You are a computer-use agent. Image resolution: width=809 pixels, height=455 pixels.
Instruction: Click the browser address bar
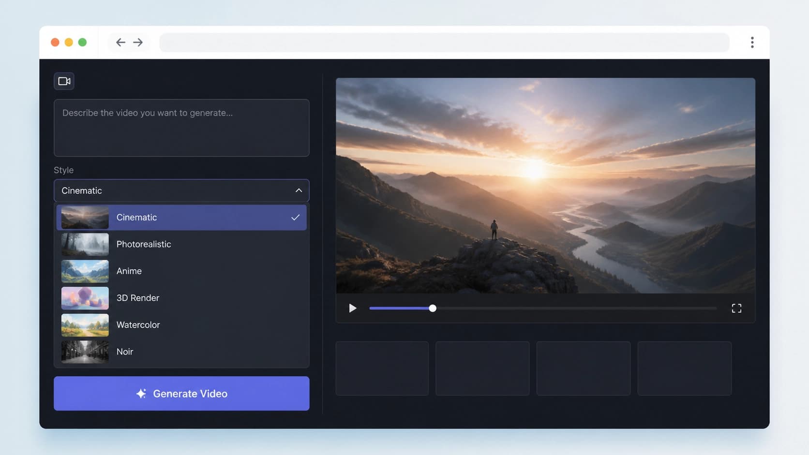pyautogui.click(x=444, y=43)
